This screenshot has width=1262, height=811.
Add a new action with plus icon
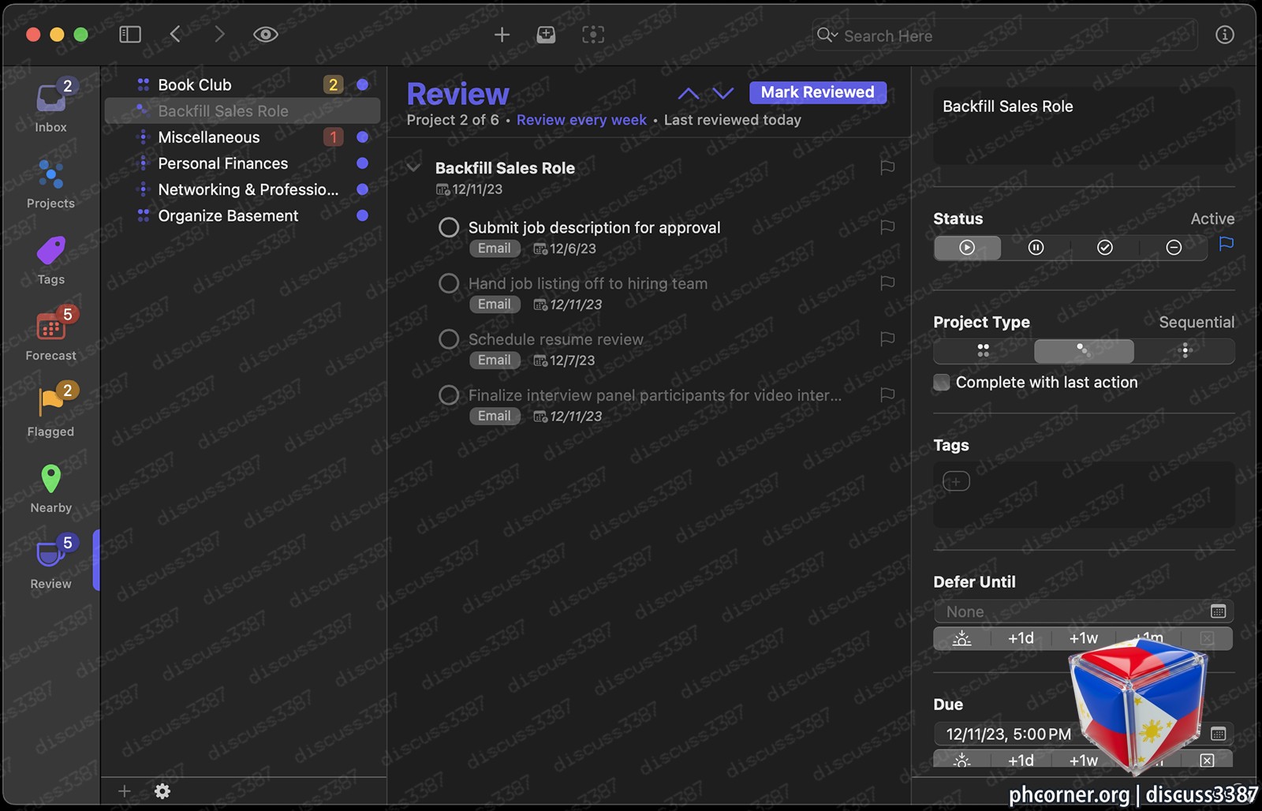tap(502, 35)
